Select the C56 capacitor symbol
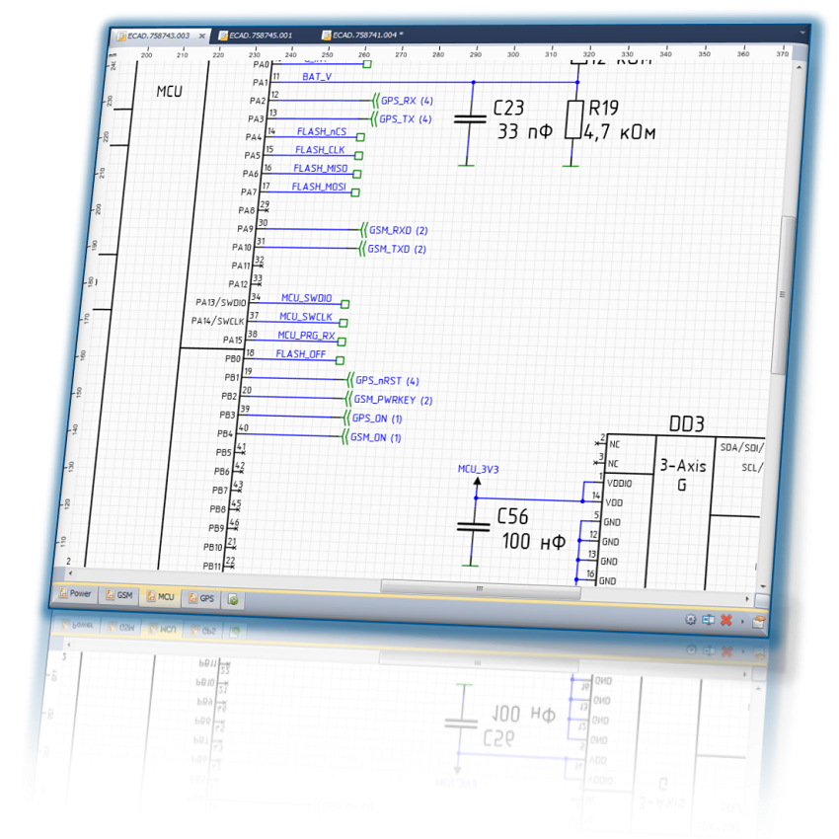Viewport: 839px width, 839px height. 473,527
